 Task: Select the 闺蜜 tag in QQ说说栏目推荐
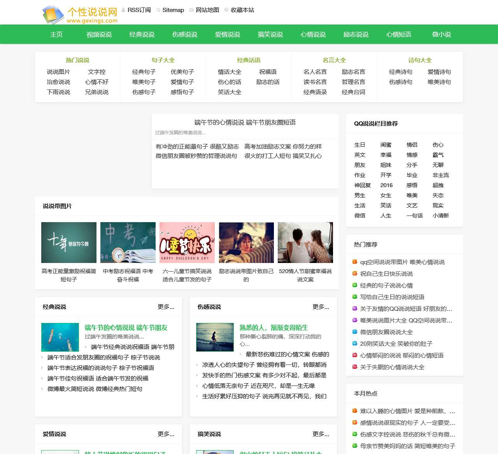point(386,145)
